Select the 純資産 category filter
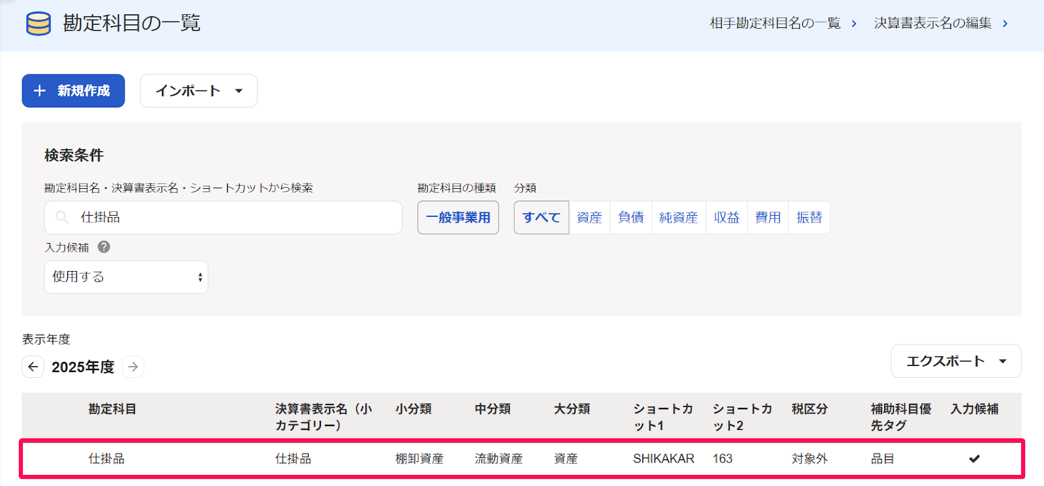This screenshot has width=1044, height=486. (679, 218)
